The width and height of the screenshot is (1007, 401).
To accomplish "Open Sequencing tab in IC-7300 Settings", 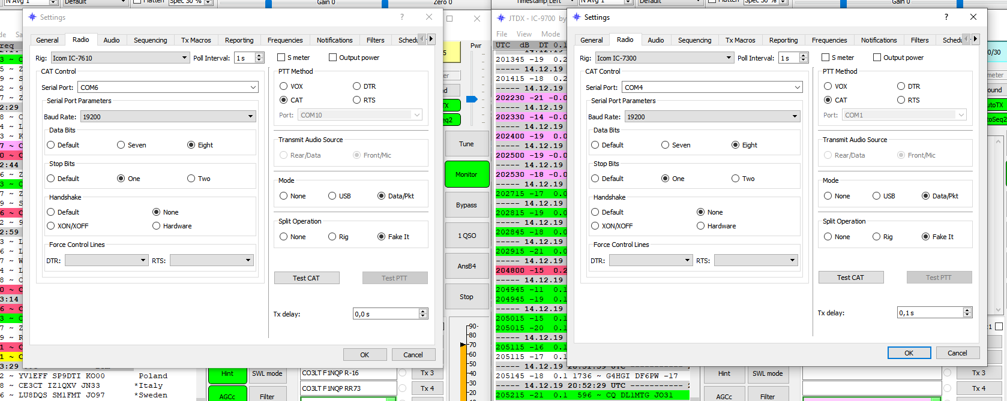I will 695,40.
